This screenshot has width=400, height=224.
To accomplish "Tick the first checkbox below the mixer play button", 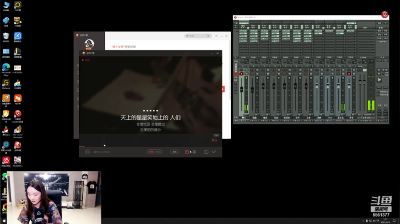I will point(378,91).
